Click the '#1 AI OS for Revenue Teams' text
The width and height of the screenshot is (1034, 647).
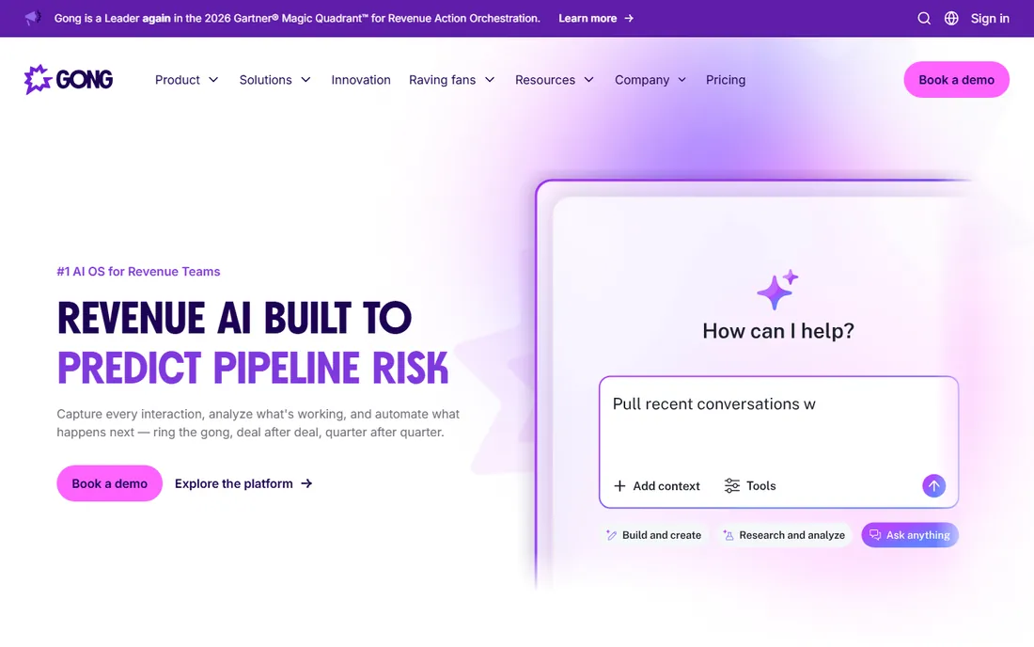click(138, 271)
